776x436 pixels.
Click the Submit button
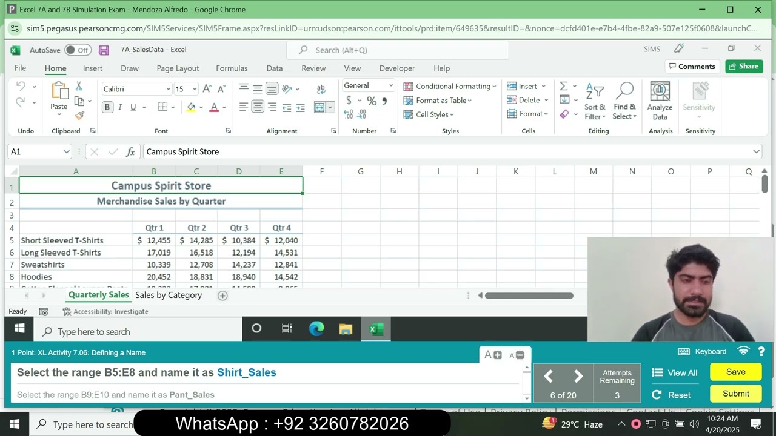736,394
